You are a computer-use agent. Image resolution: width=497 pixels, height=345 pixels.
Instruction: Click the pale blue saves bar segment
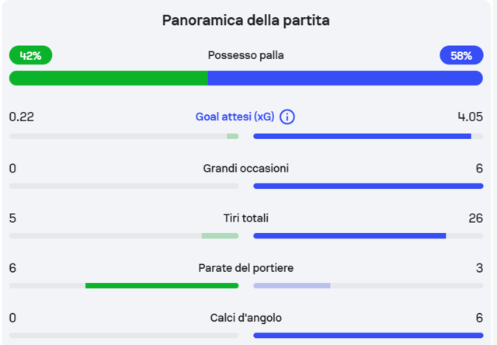tap(292, 286)
